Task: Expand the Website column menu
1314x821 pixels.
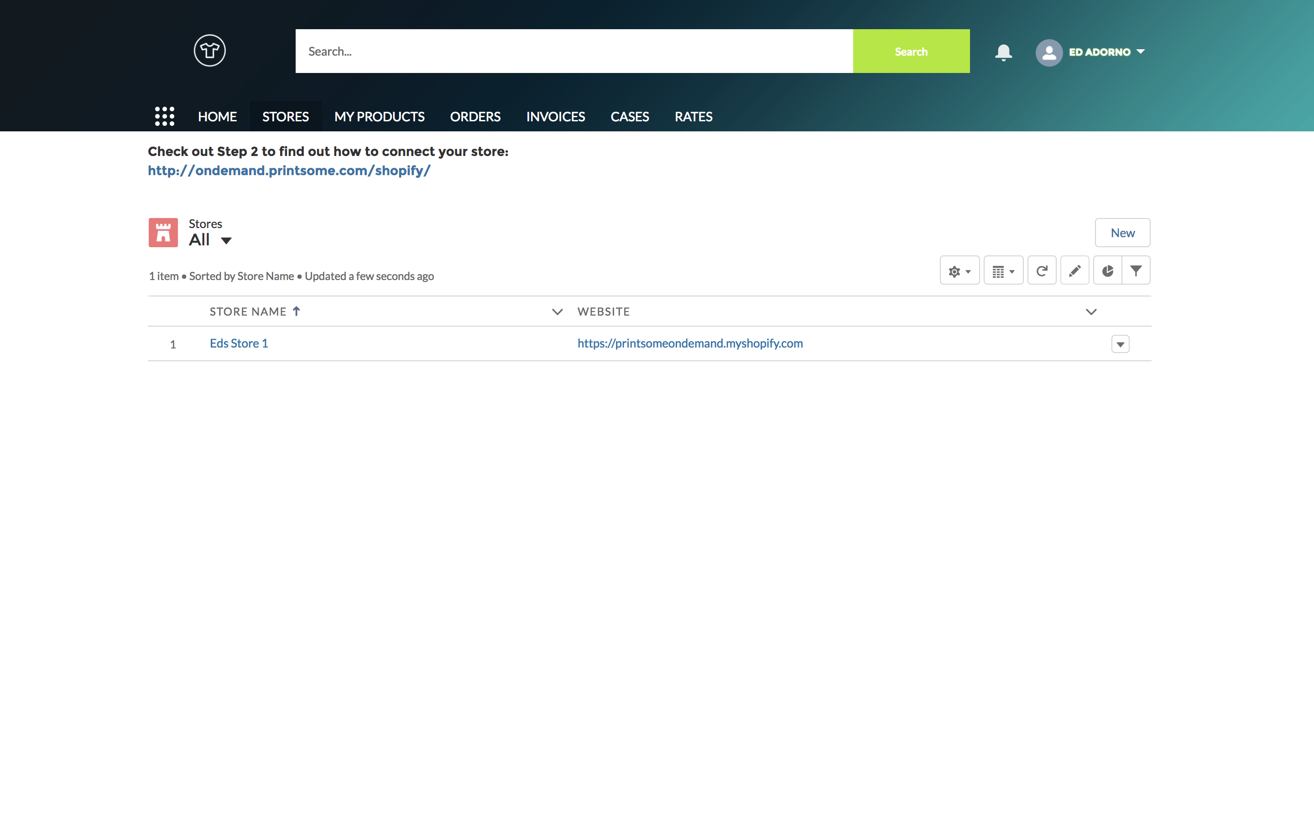Action: (x=1091, y=312)
